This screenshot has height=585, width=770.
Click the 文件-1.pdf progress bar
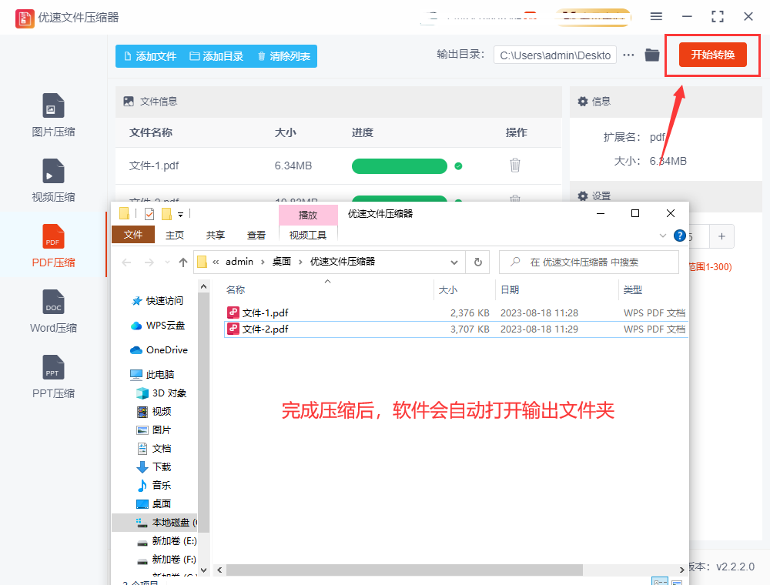[399, 166]
